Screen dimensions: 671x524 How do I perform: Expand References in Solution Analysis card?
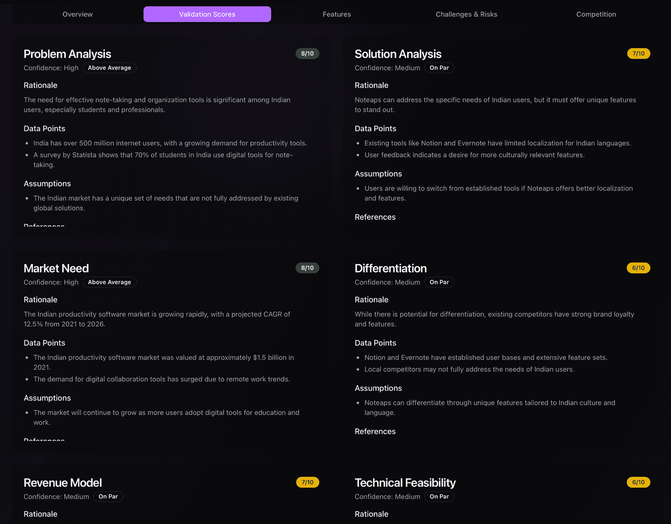click(x=375, y=217)
